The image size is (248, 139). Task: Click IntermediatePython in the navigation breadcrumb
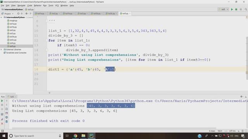tap(12, 9)
